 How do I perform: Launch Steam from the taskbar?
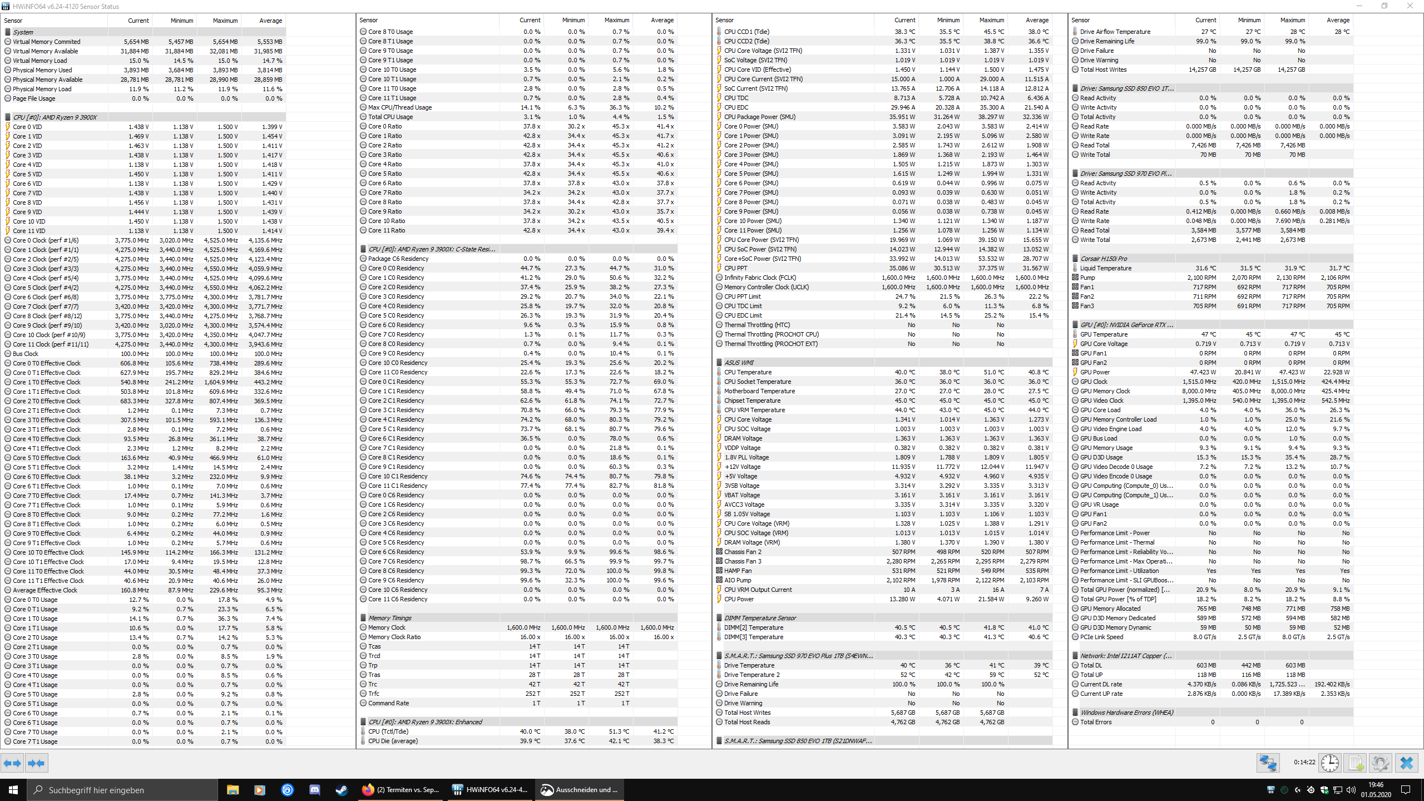[341, 790]
